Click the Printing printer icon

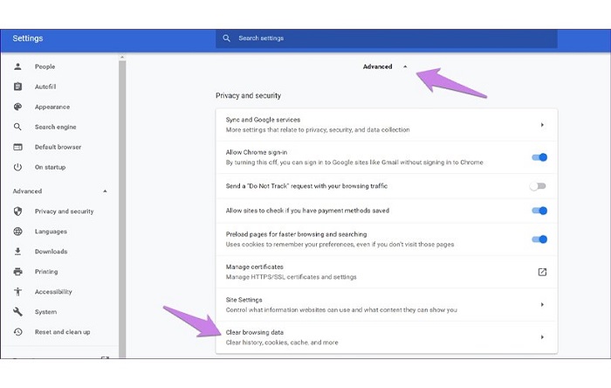(17, 272)
